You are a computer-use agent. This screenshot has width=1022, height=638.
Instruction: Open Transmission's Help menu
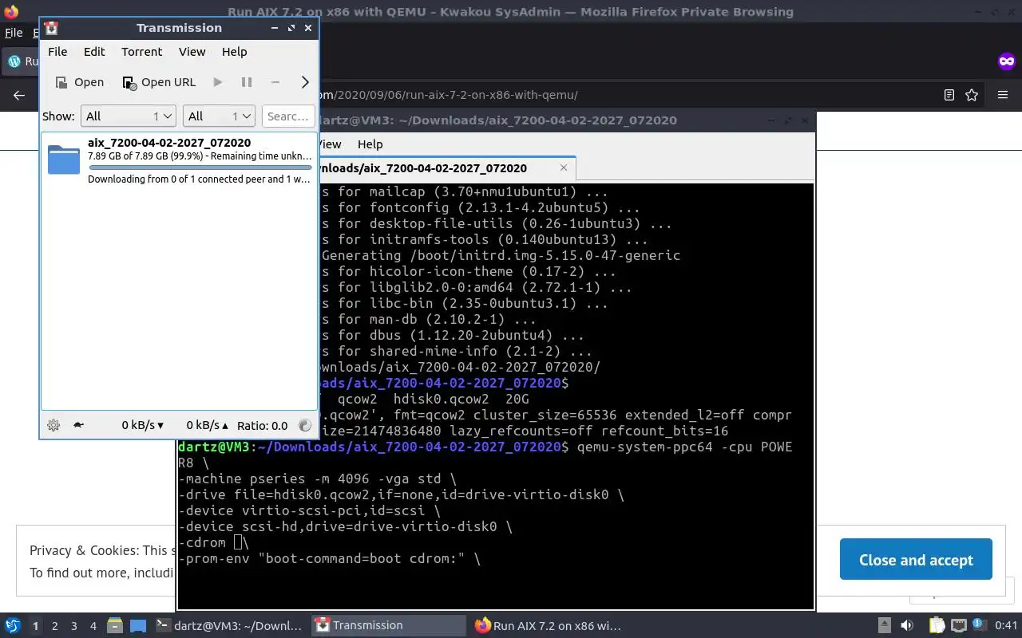[234, 52]
